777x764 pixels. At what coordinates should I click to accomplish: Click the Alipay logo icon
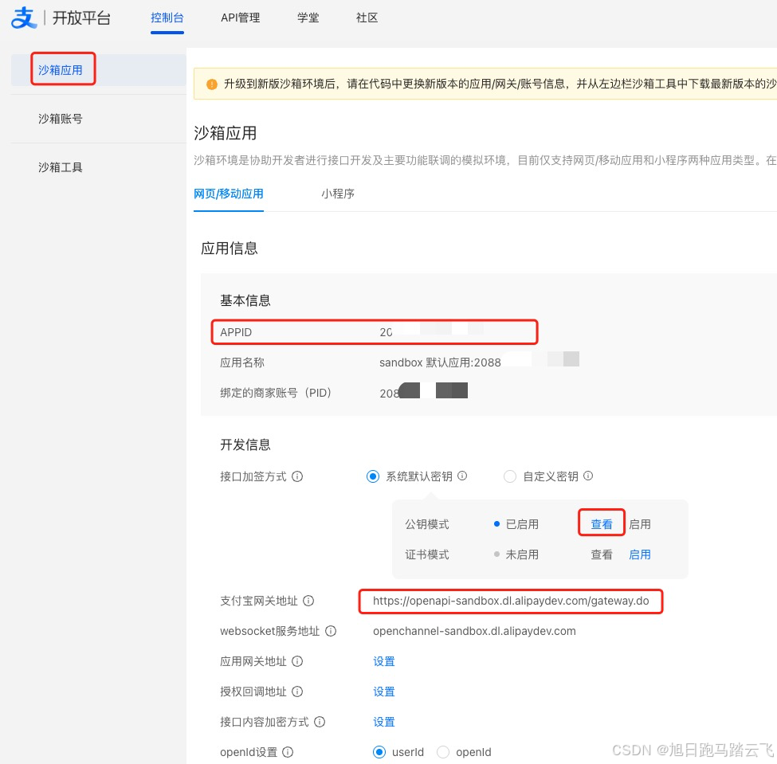click(x=24, y=18)
